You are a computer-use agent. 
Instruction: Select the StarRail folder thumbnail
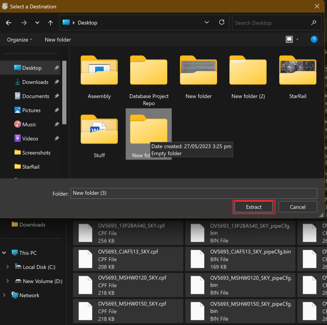297,71
